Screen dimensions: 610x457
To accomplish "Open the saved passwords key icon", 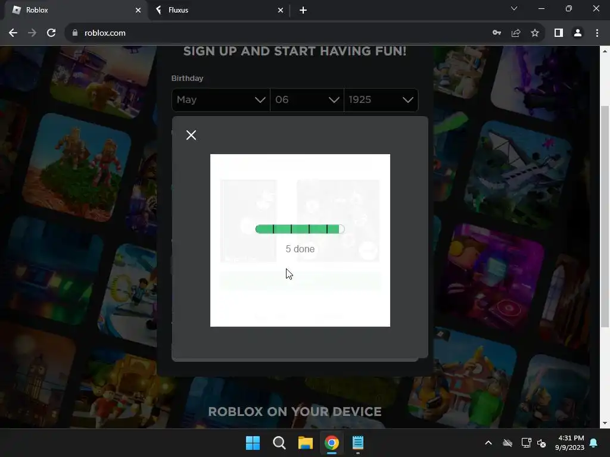I will [497, 33].
